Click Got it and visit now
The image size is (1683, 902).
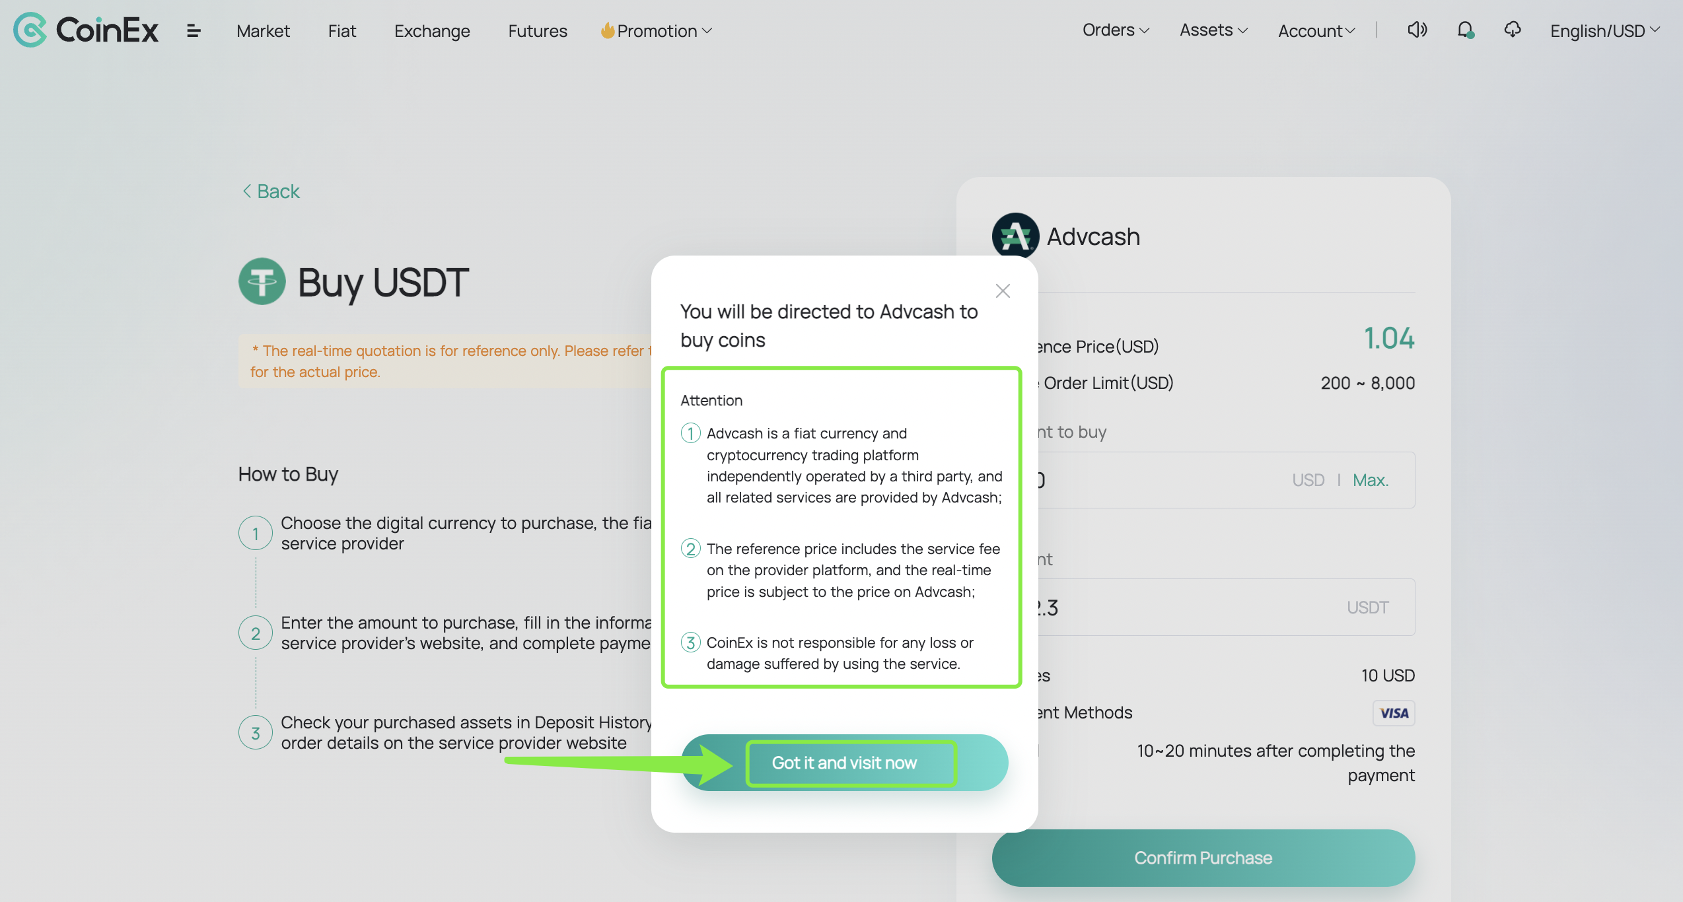[844, 763]
